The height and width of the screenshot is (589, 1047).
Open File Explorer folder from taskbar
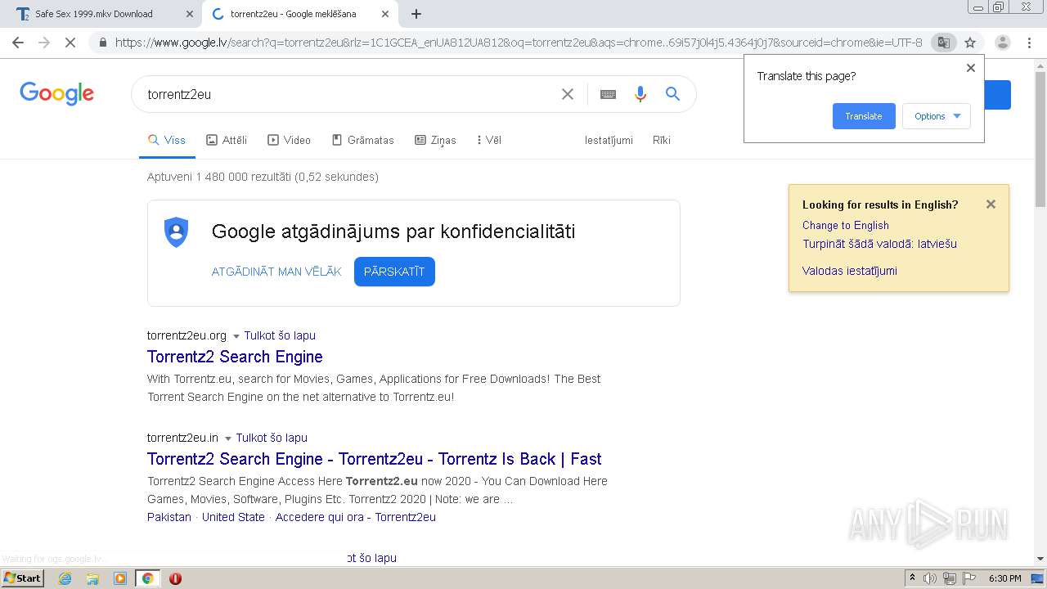92,578
